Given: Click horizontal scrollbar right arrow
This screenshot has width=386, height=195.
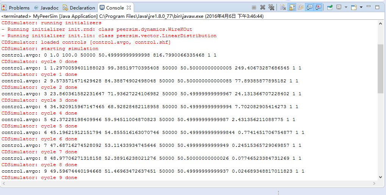Looking at the screenshot, I should click(x=374, y=183).
